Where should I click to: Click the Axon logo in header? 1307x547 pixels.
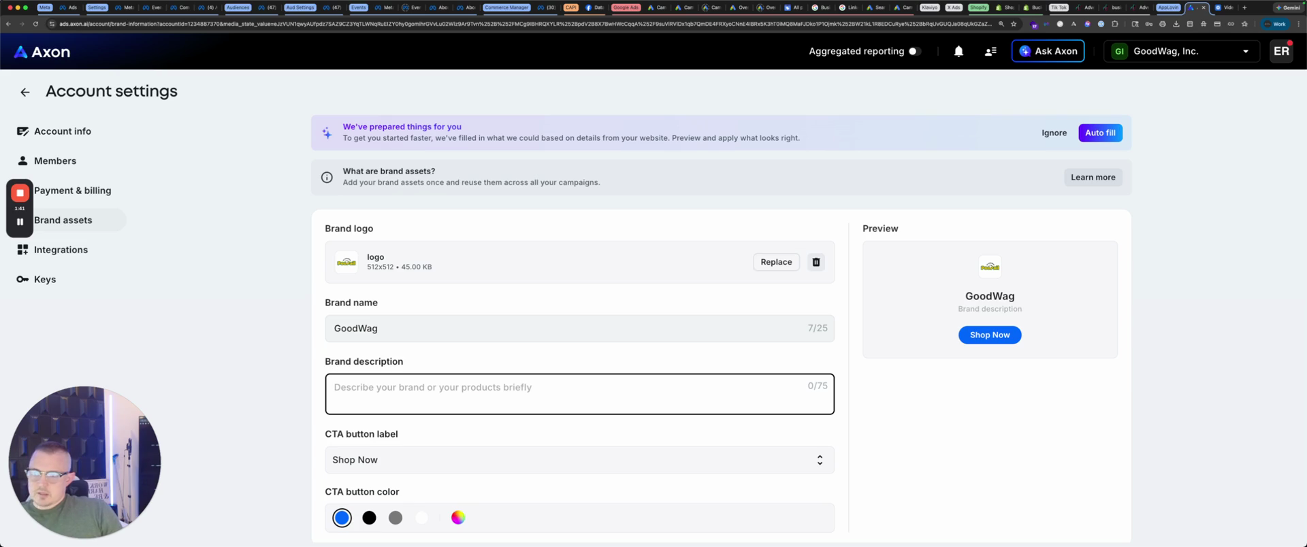42,52
